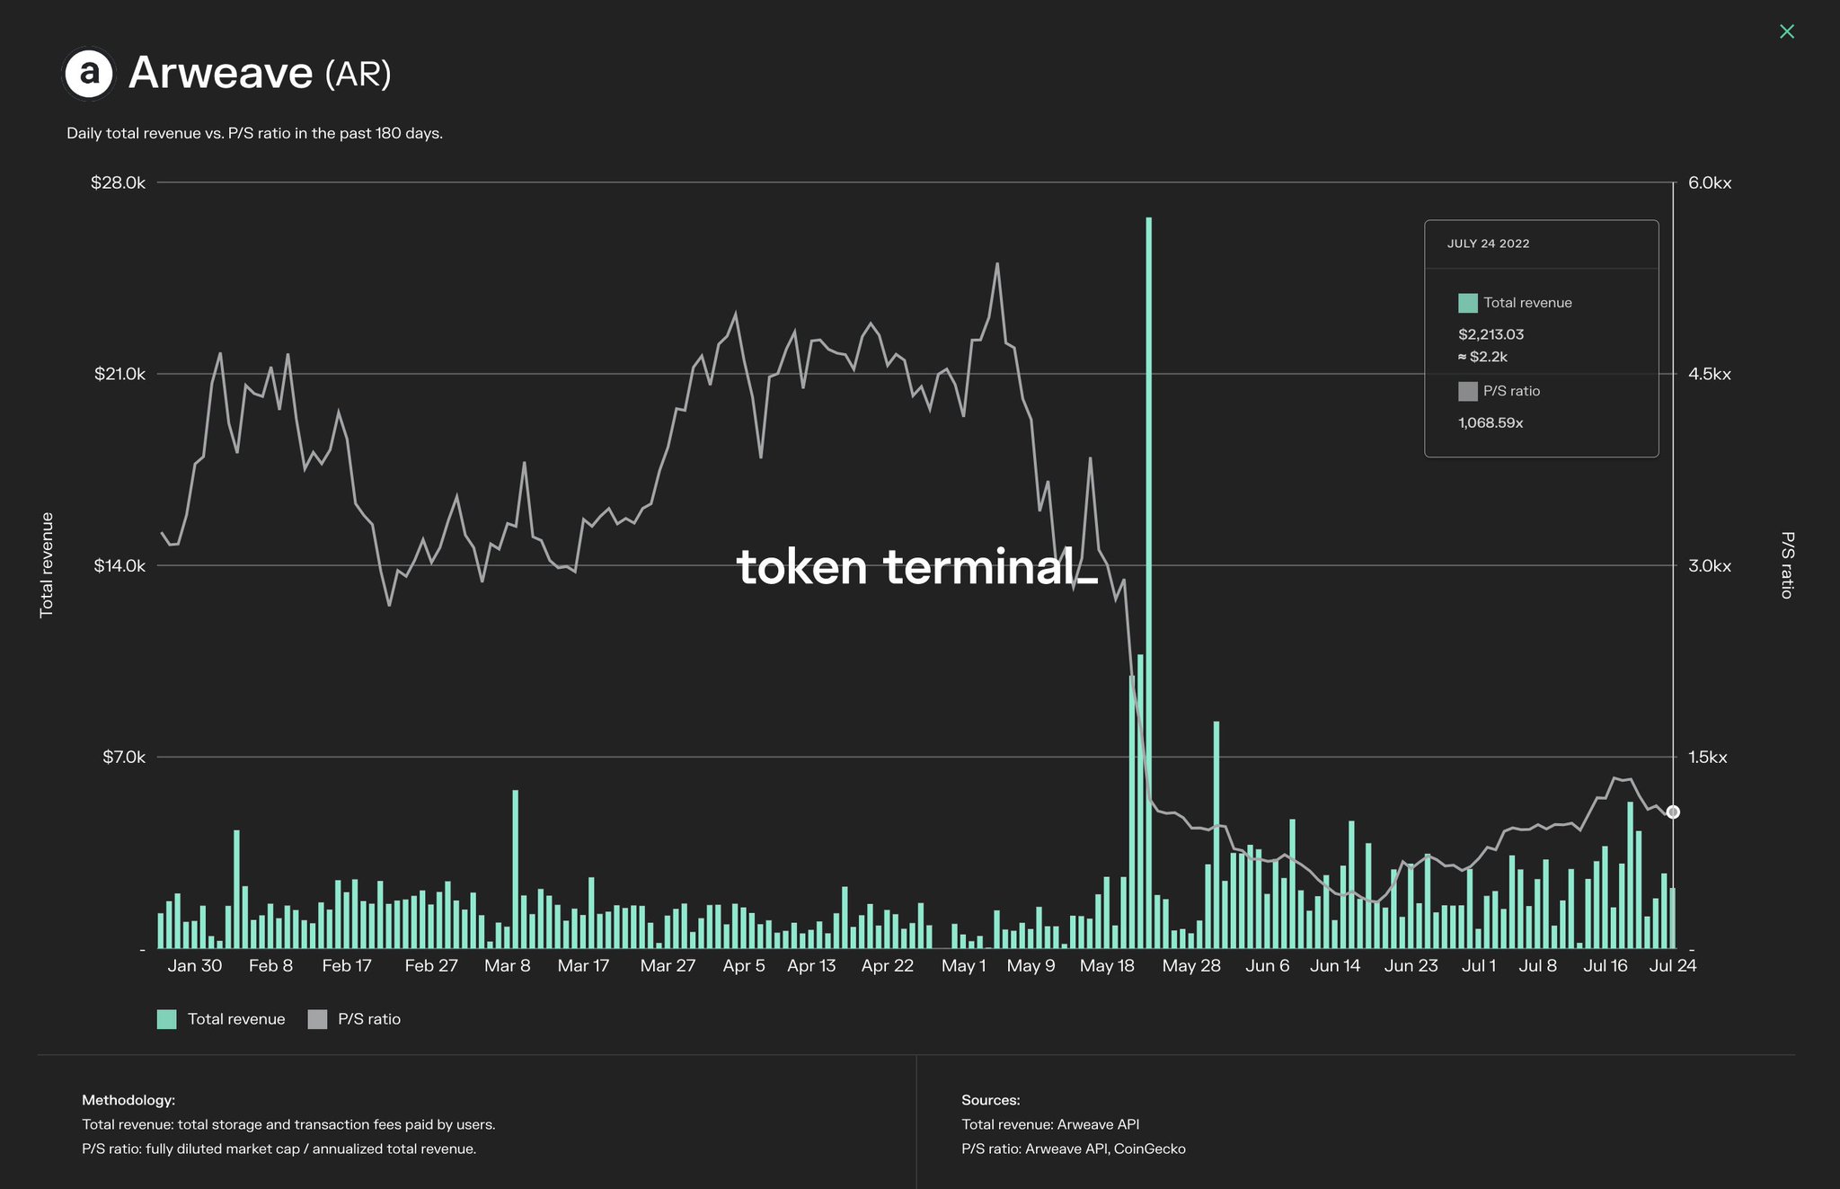Select the green Total revenue legend swatch

coord(167,1019)
